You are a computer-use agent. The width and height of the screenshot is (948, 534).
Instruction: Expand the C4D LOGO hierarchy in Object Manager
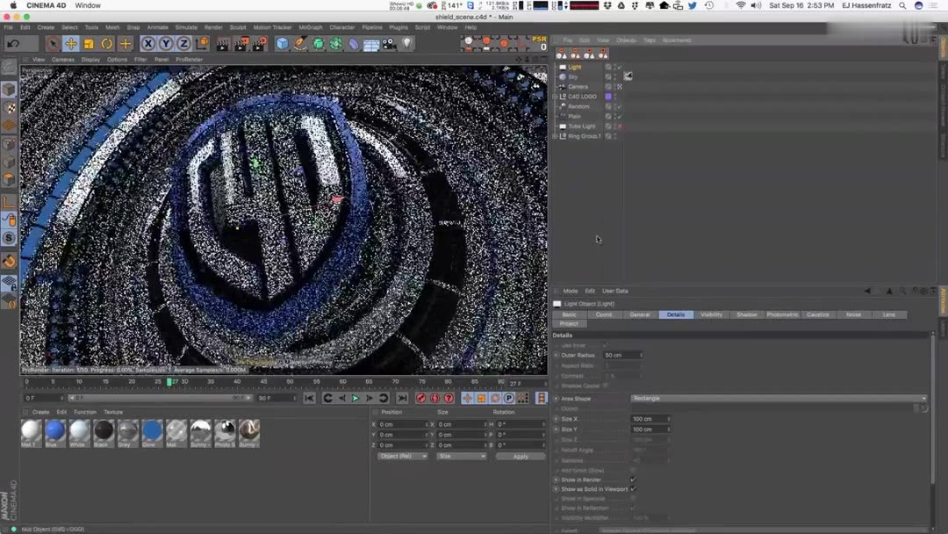556,97
